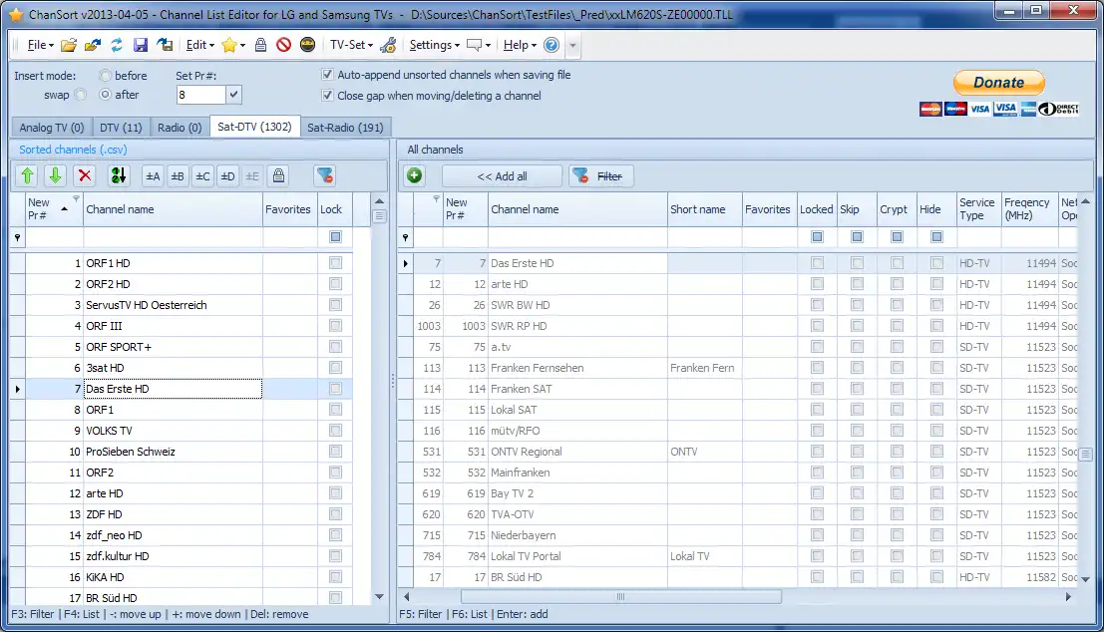Screen dimensions: 1104x632
Task: Expand the toolbar overflow arrow at the toolbar end
Action: click(x=572, y=46)
